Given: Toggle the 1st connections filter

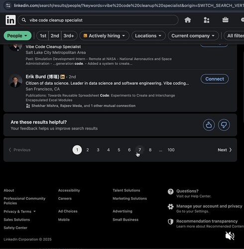Looking at the screenshot, I should tap(43, 36).
